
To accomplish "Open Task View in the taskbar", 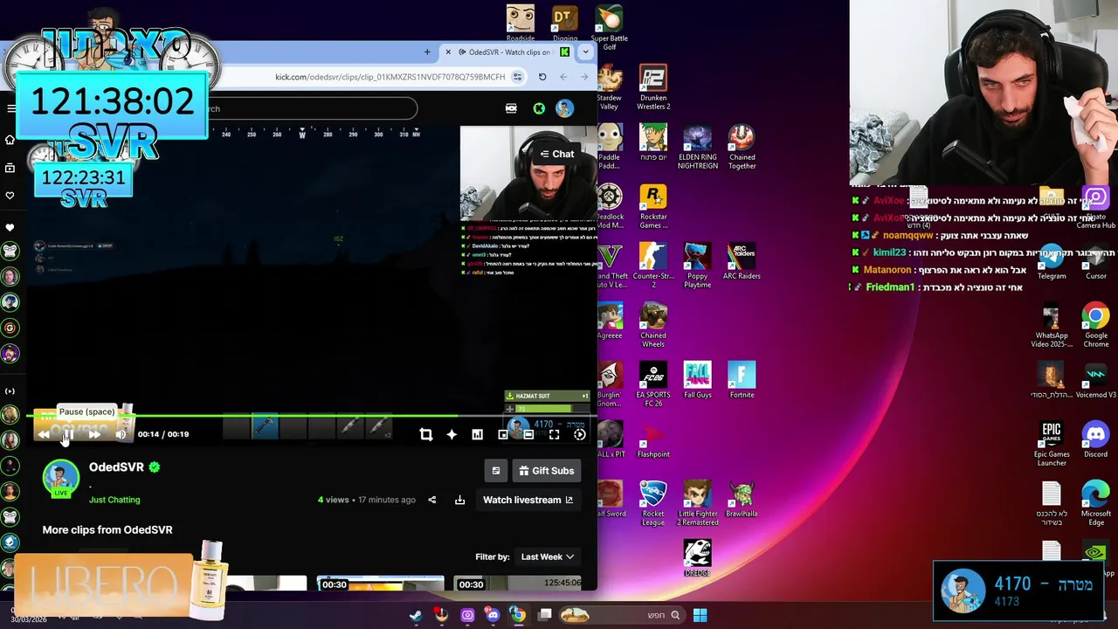I will (x=545, y=615).
